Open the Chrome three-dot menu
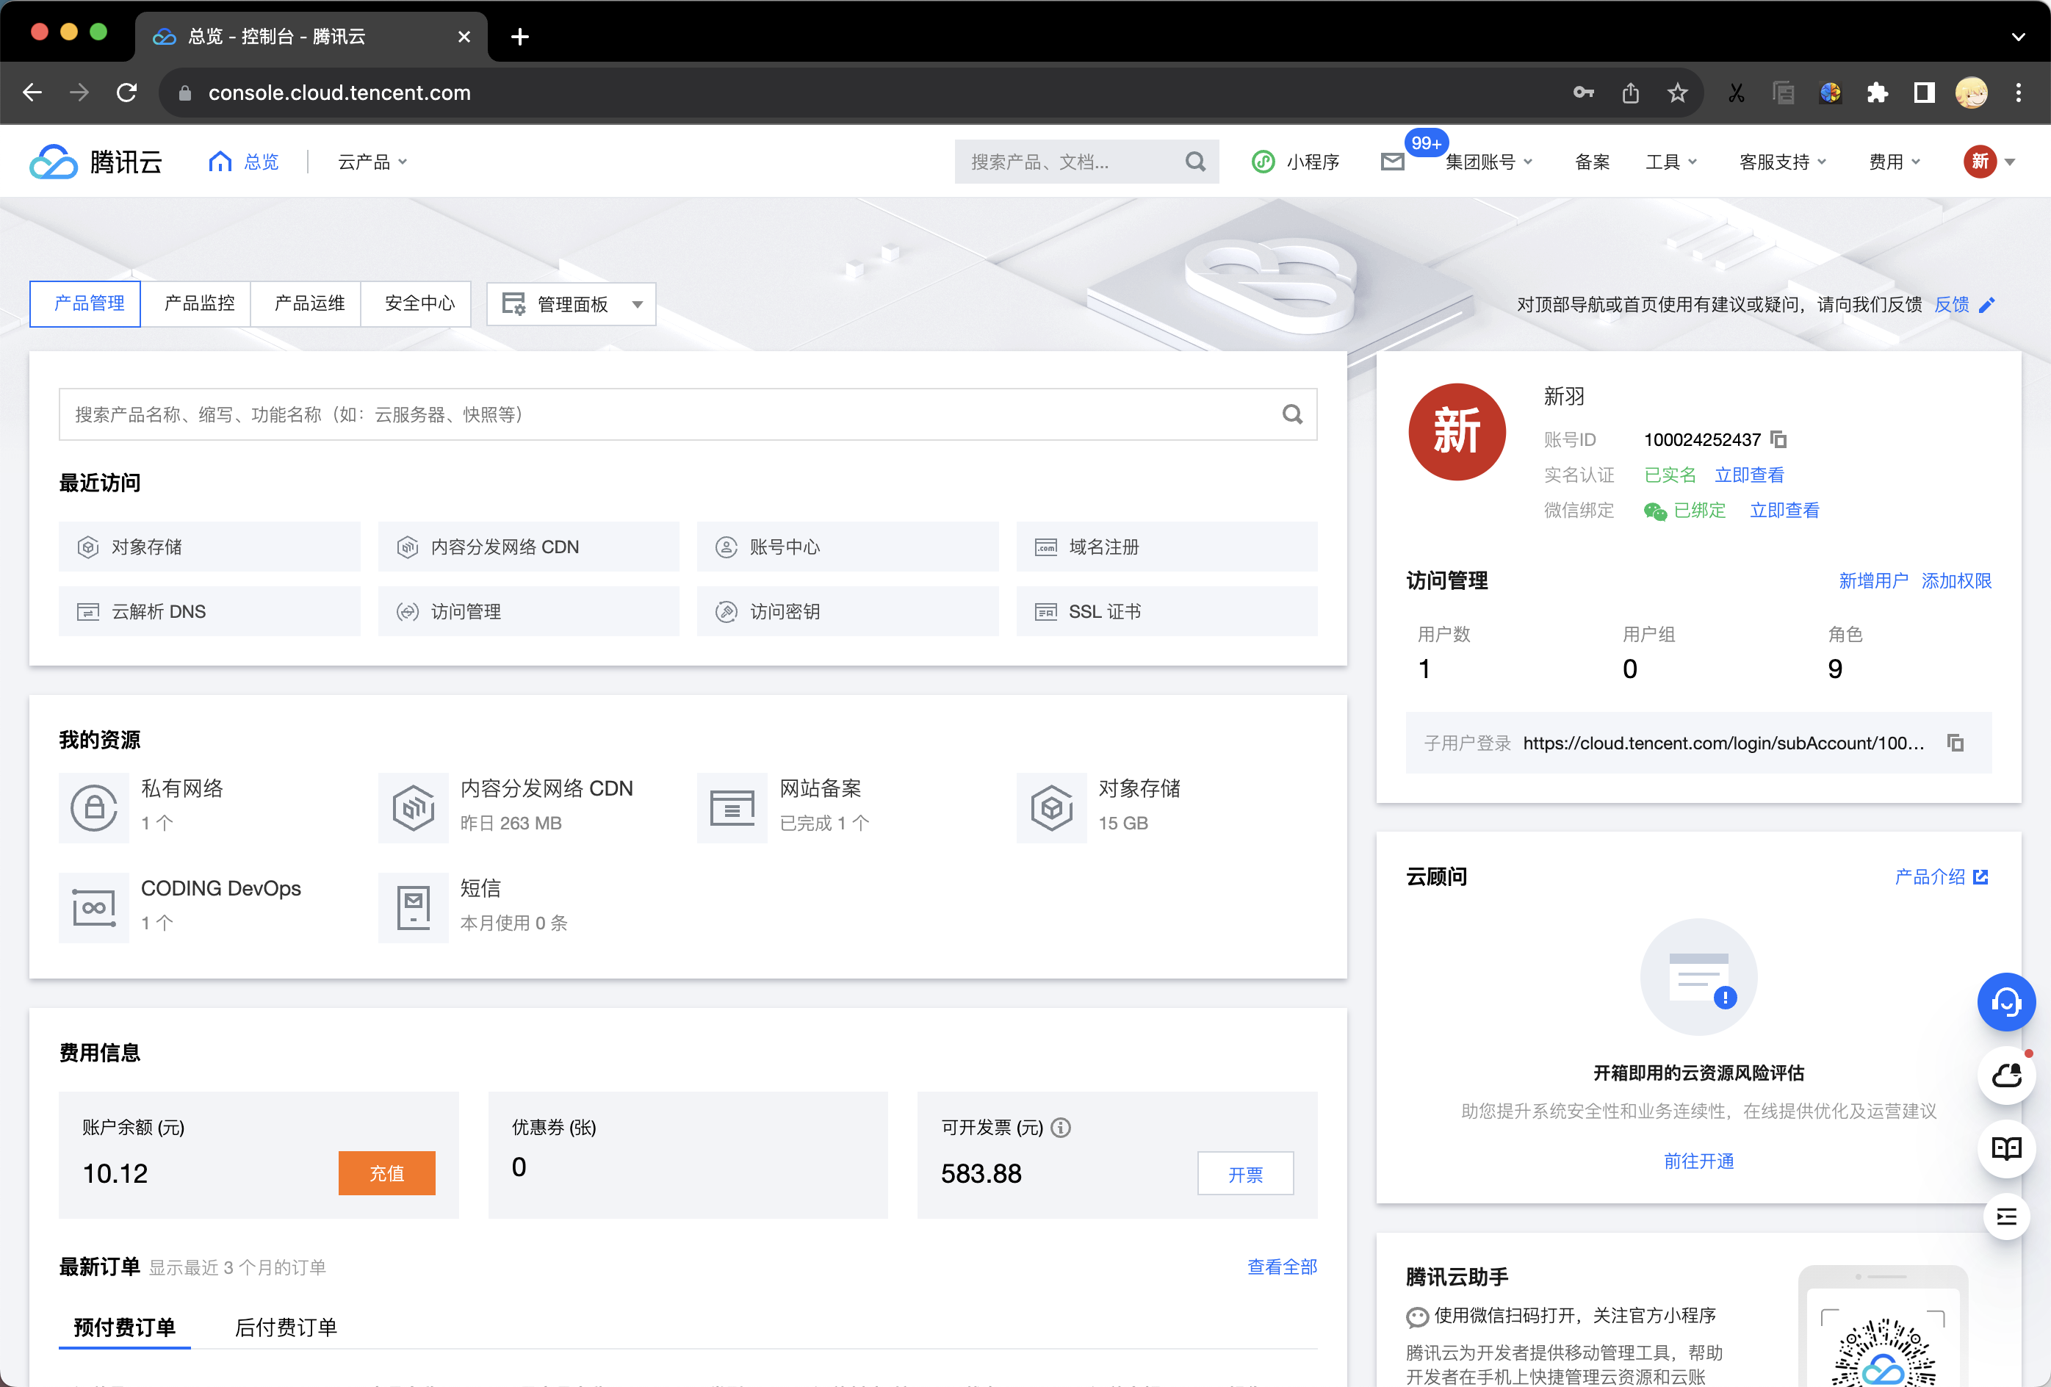 [2019, 93]
